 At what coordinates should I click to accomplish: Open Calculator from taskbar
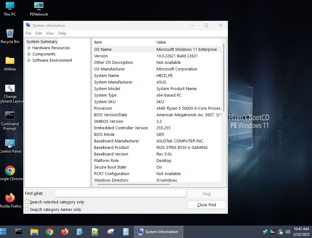(x=126, y=232)
